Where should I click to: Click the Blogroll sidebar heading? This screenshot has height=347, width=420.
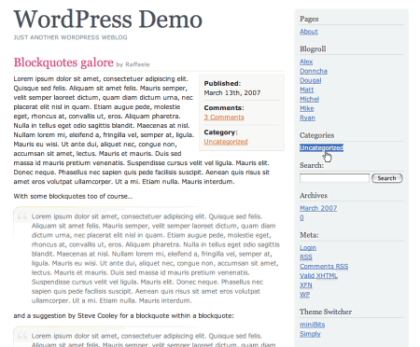point(313,49)
